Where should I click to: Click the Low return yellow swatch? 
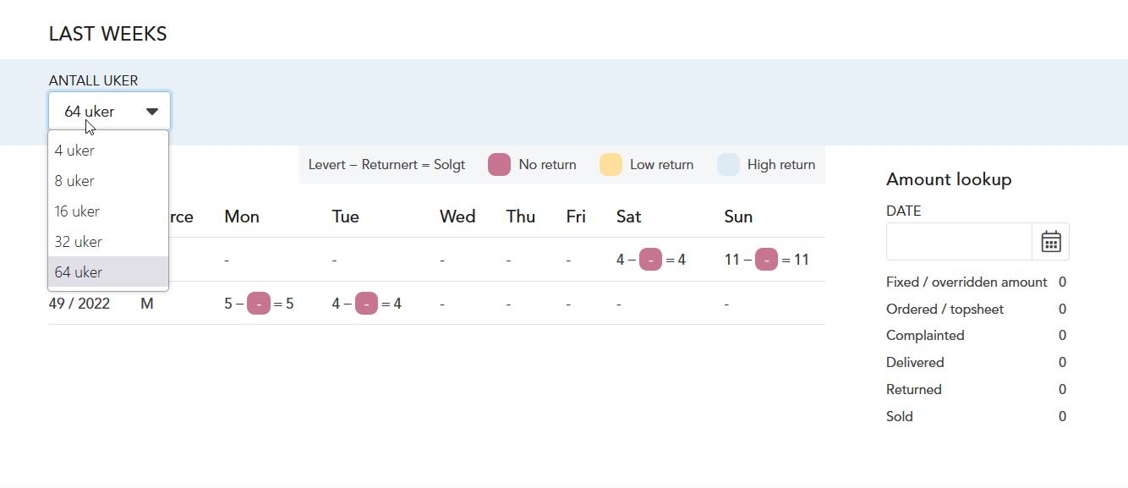point(611,165)
